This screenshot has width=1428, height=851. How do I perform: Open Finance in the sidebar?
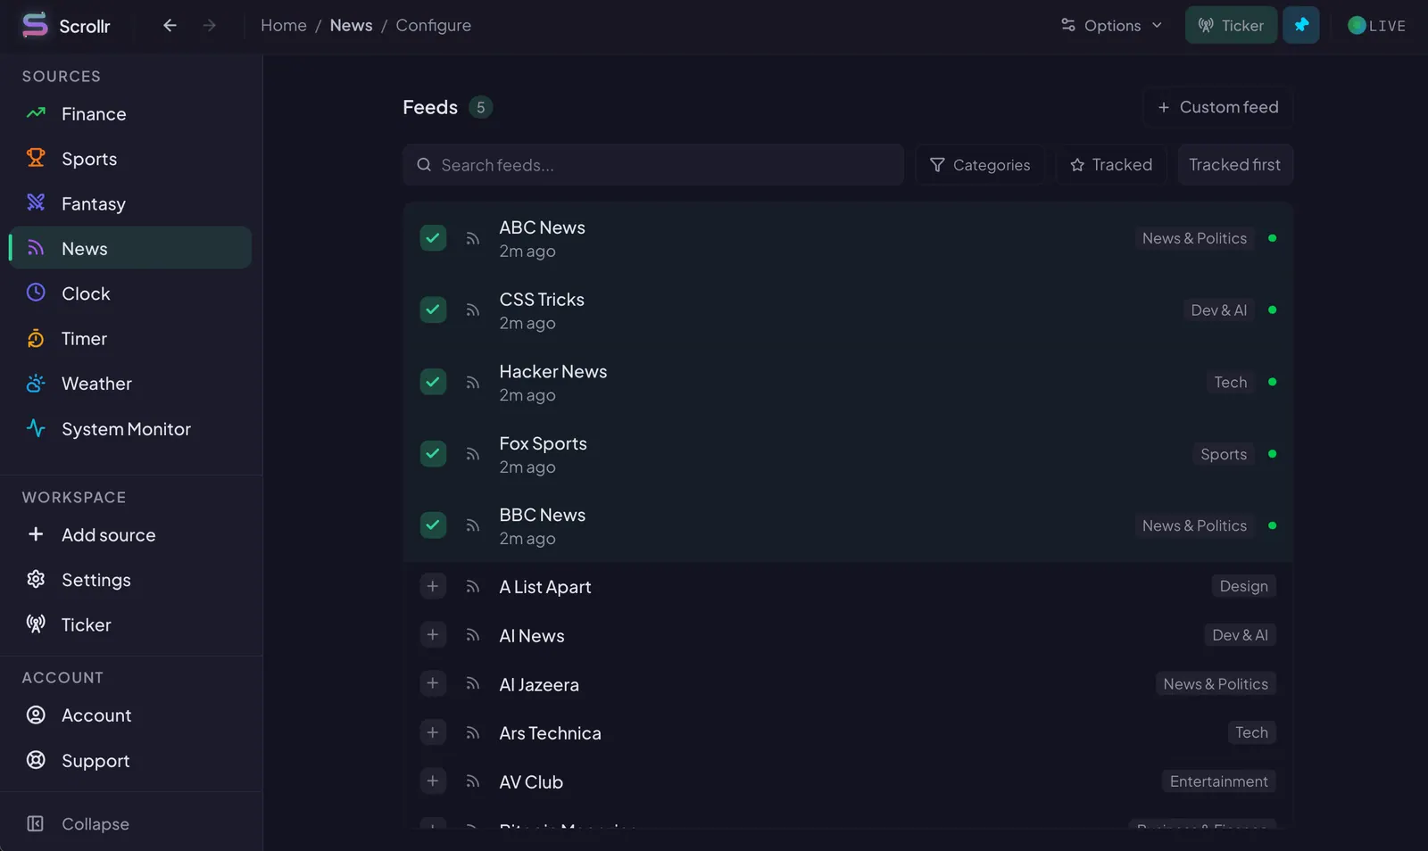click(130, 113)
